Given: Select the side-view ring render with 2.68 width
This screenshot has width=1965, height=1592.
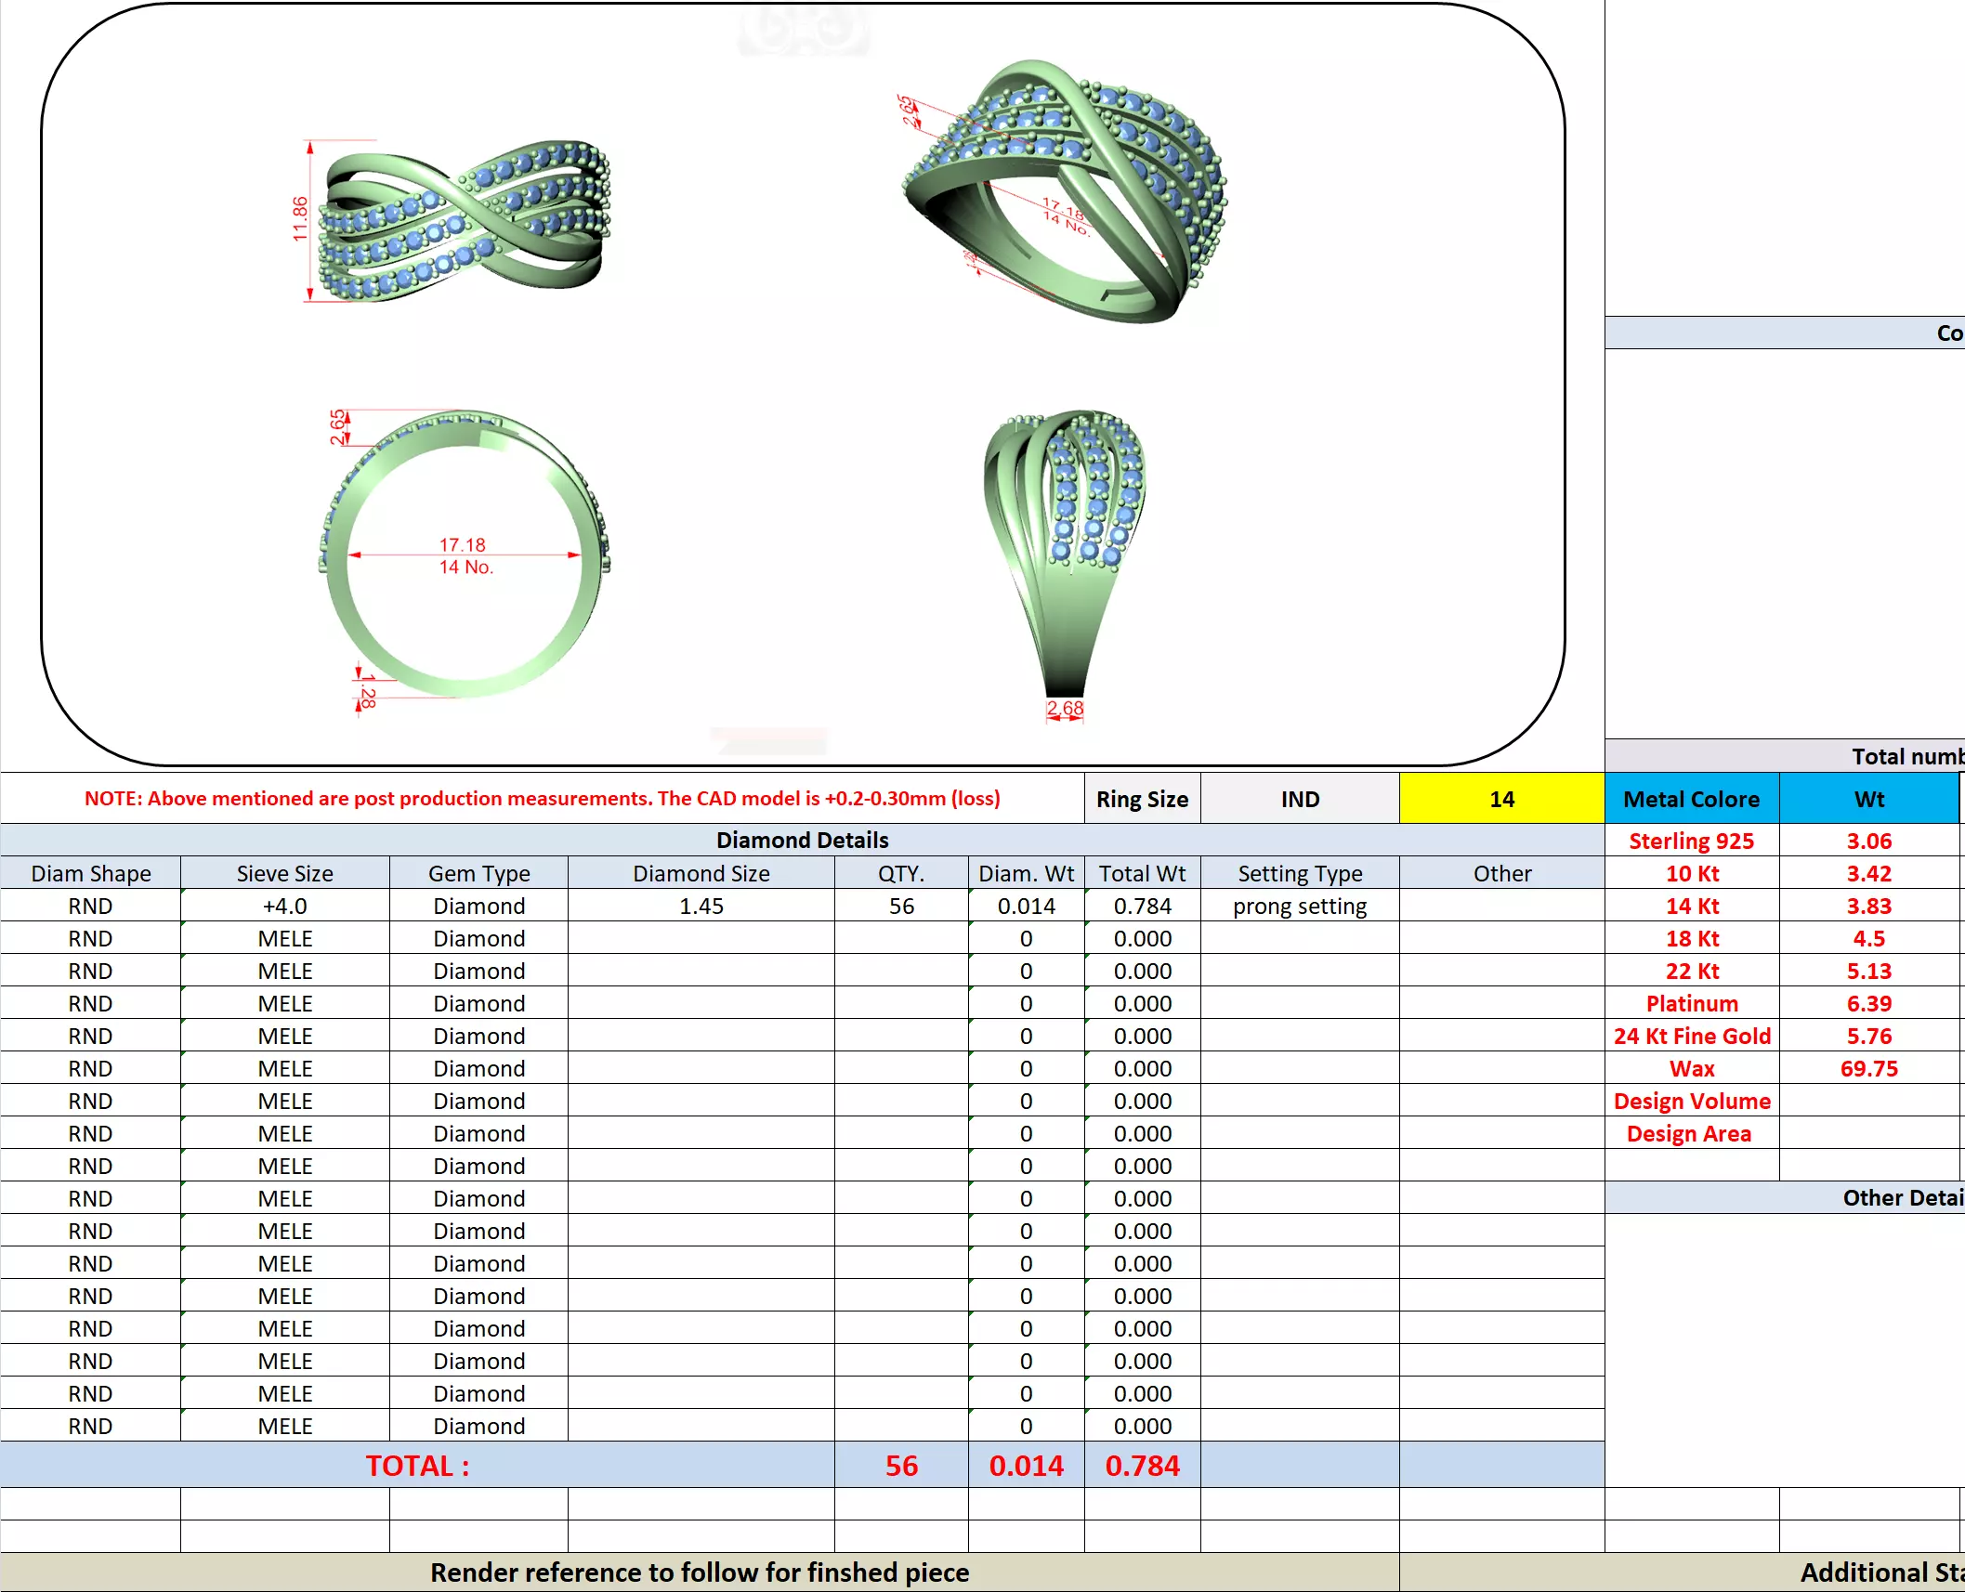Looking at the screenshot, I should [x=1065, y=555].
